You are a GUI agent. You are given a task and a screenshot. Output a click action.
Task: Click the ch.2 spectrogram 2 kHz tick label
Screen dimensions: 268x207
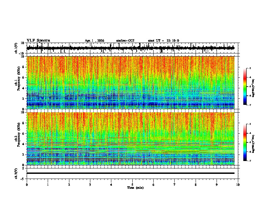point(23,155)
